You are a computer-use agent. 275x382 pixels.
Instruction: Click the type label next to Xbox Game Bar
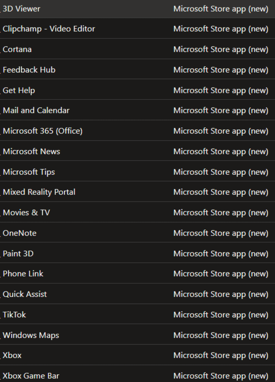[221, 376]
